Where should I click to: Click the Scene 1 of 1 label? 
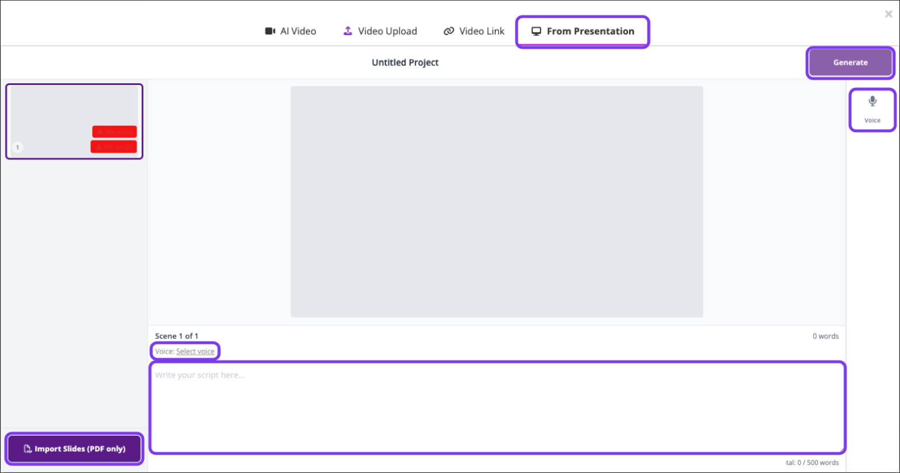coord(177,336)
